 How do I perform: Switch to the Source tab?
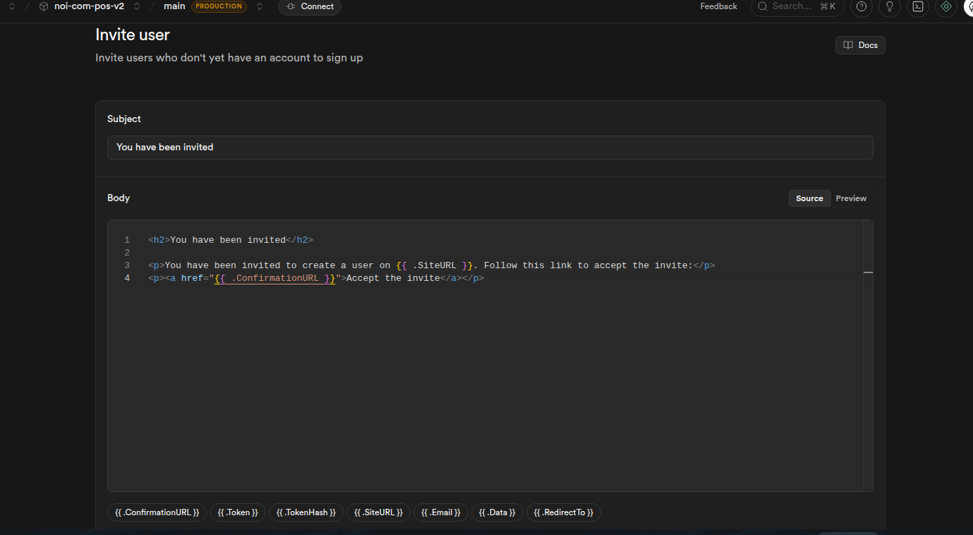(809, 198)
